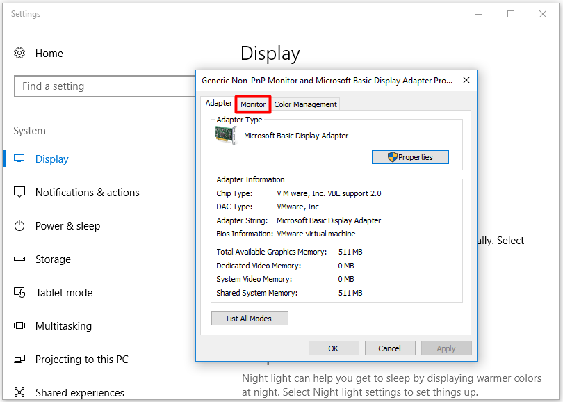The image size is (563, 402).
Task: Click the Properties button with shield
Action: (409, 156)
